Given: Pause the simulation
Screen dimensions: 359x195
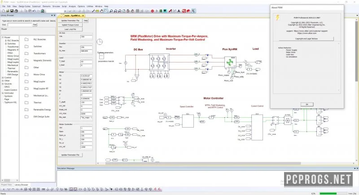Looking at the screenshot, I should pos(161,11).
